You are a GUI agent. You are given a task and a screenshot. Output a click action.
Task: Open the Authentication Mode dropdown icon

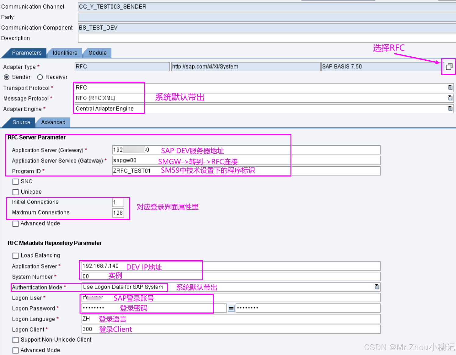pos(377,287)
